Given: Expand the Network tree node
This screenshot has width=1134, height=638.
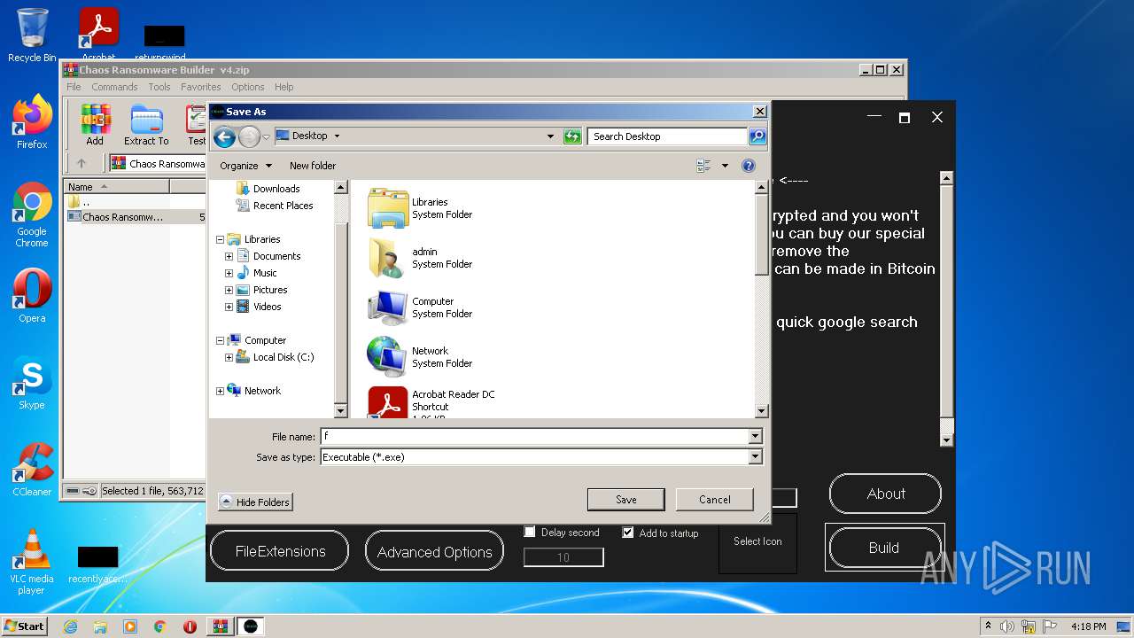Looking at the screenshot, I should 221,391.
